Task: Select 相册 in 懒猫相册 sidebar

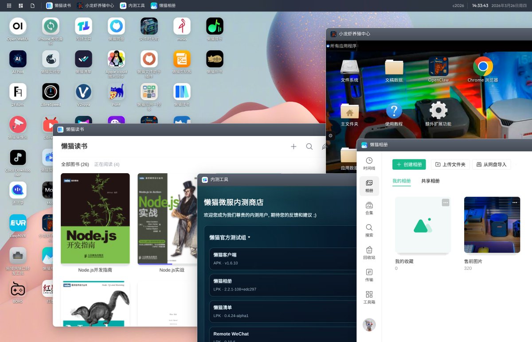Action: (x=369, y=186)
